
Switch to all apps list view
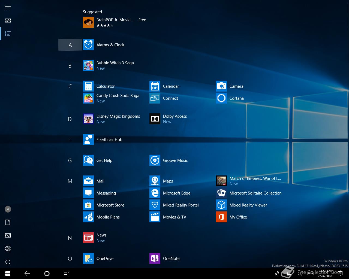click(x=8, y=34)
